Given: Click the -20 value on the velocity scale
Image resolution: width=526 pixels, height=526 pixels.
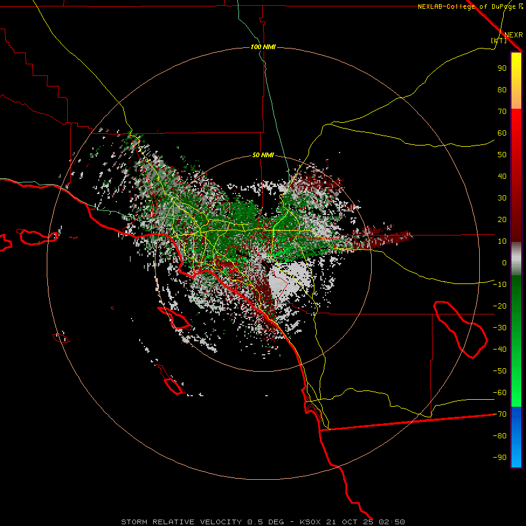Looking at the screenshot, I should pyautogui.click(x=500, y=306).
